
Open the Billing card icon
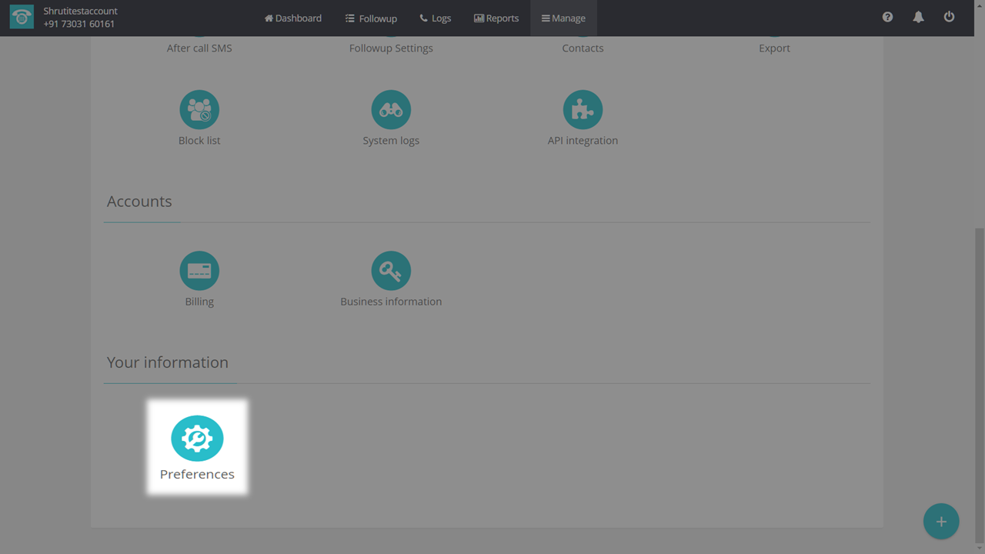(x=199, y=271)
